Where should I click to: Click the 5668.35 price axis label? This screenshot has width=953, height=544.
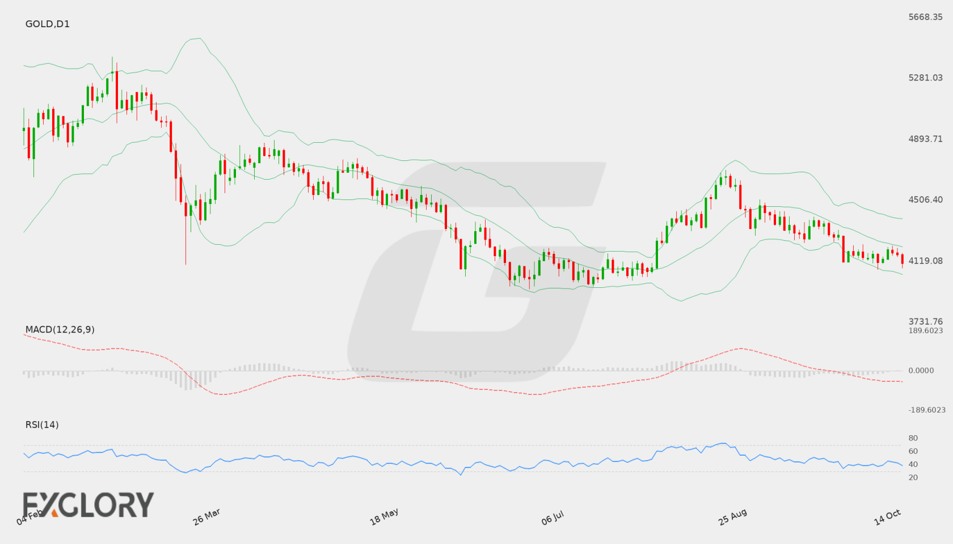pyautogui.click(x=926, y=17)
